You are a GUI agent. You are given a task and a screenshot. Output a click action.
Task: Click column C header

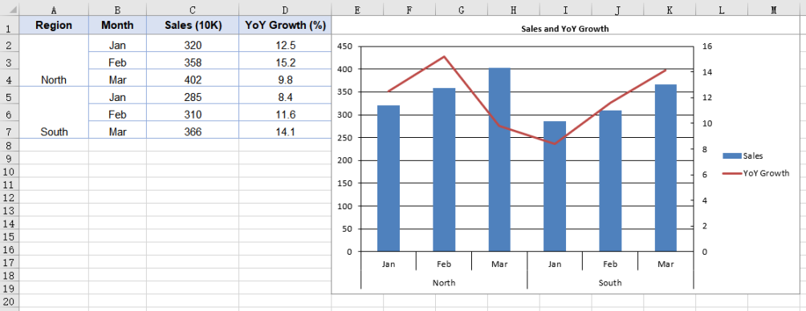[193, 10]
